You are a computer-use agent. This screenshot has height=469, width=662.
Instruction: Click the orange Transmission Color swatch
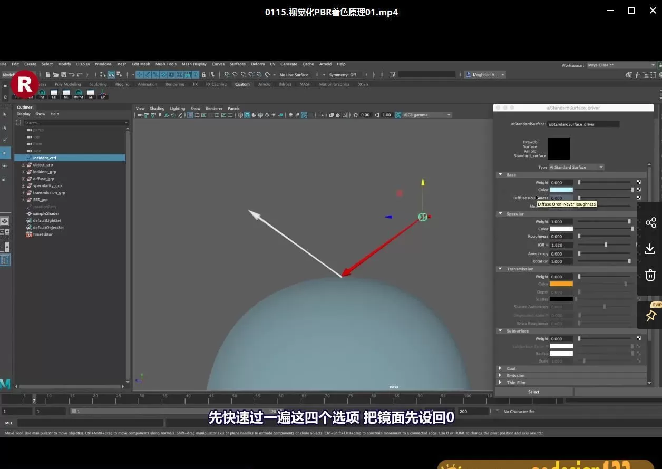click(x=561, y=284)
